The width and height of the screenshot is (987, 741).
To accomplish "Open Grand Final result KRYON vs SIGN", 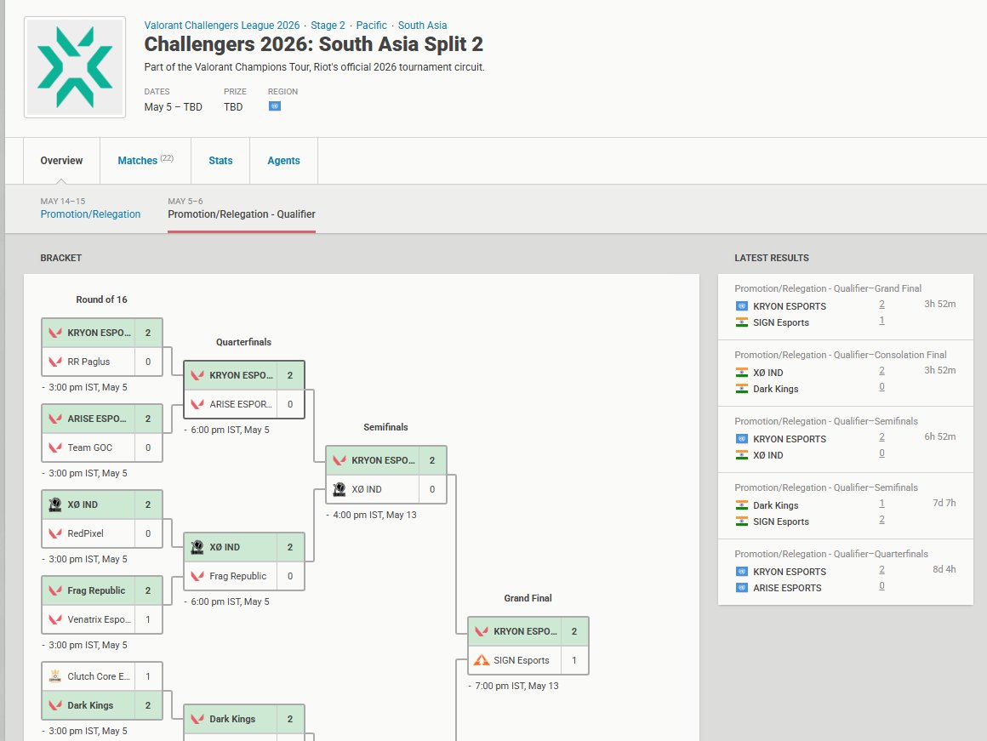I will pyautogui.click(x=846, y=306).
